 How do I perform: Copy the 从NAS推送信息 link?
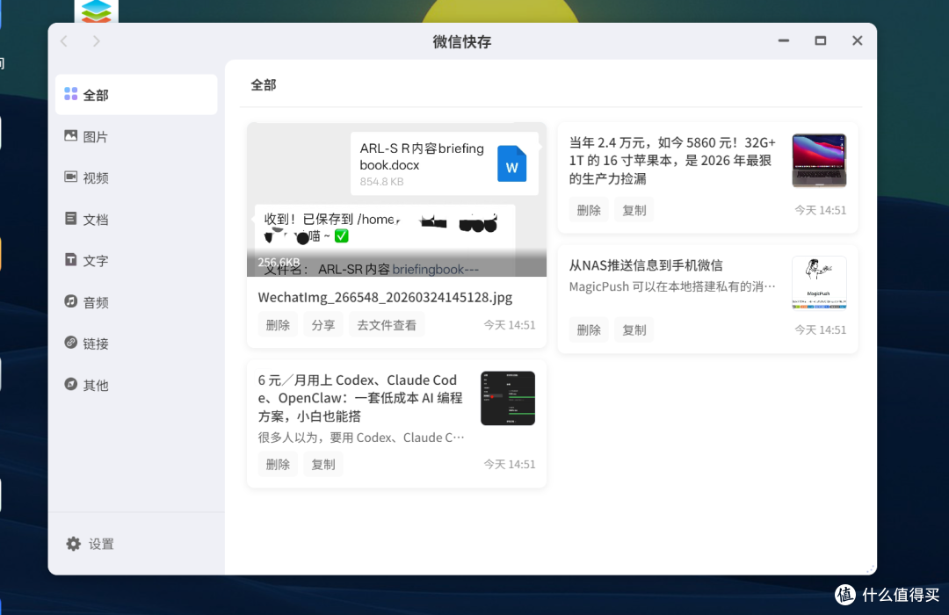[x=634, y=329]
